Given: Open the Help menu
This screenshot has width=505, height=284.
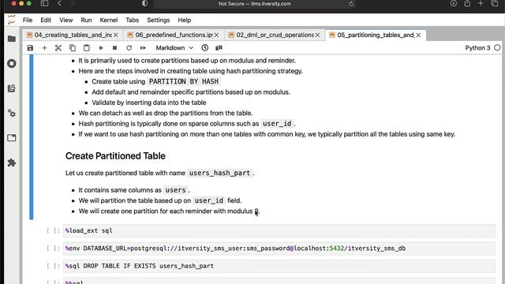Looking at the screenshot, I should pyautogui.click(x=184, y=20).
